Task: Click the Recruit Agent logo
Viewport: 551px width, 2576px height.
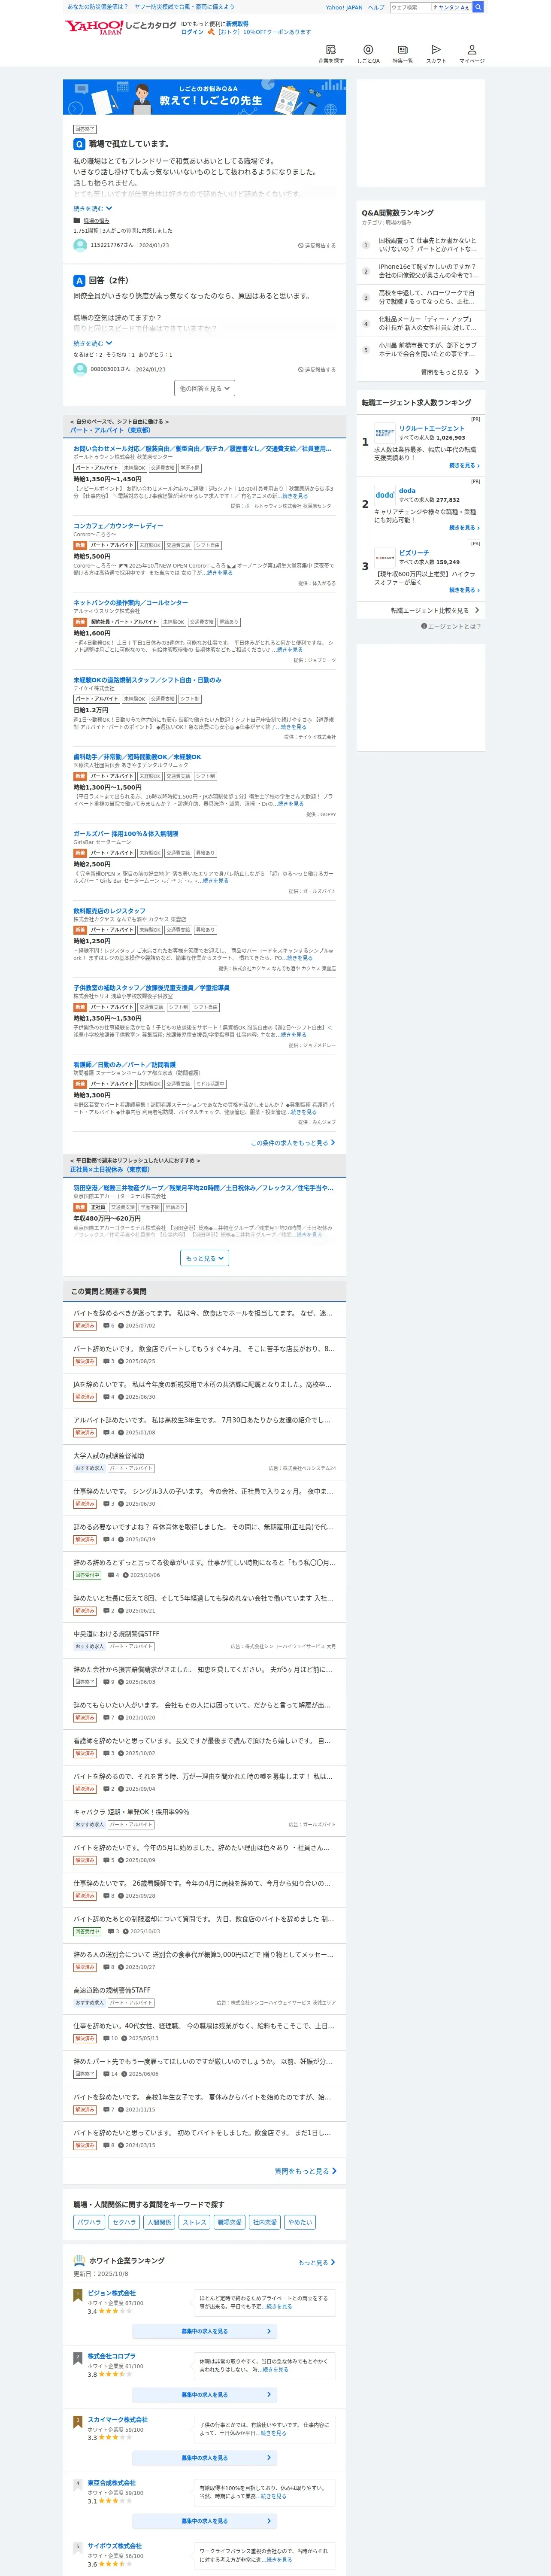Action: click(x=385, y=433)
